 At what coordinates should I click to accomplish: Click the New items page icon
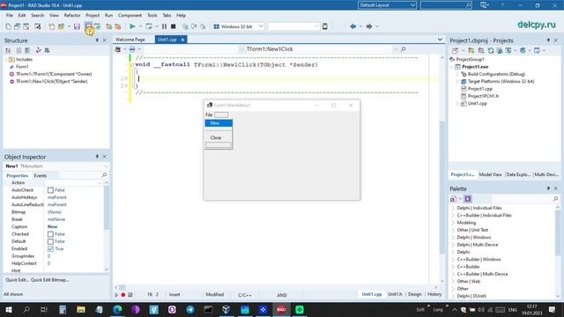pos(51,26)
